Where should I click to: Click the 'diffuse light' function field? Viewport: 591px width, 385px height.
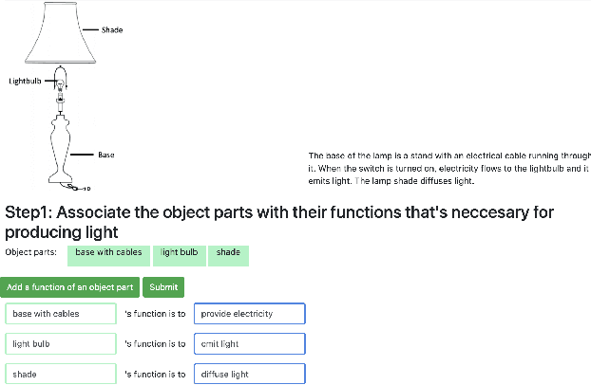(249, 374)
